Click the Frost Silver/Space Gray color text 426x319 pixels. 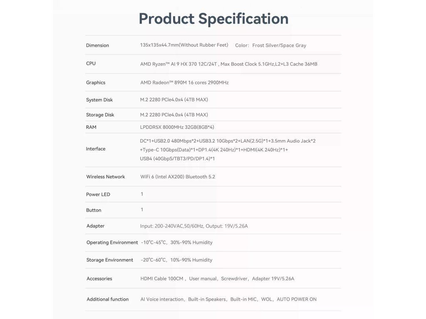pos(279,45)
